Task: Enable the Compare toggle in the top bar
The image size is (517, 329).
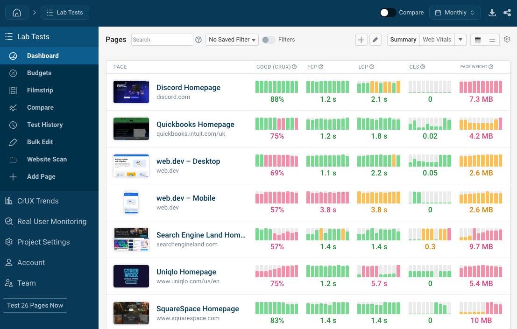Action: pos(388,13)
